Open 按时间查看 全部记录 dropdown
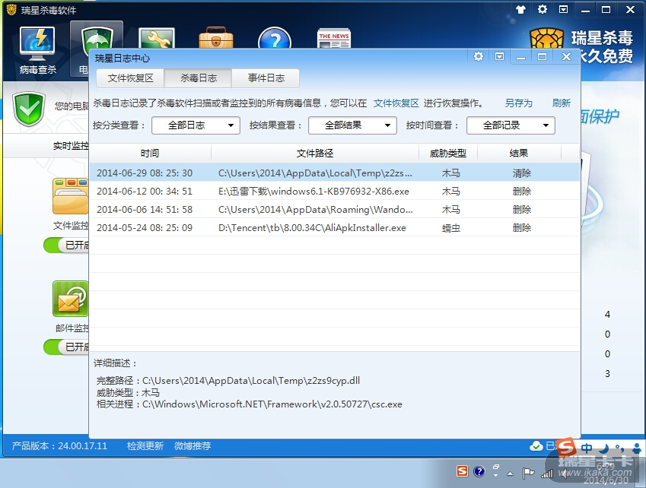This screenshot has width=646, height=488. pyautogui.click(x=511, y=125)
